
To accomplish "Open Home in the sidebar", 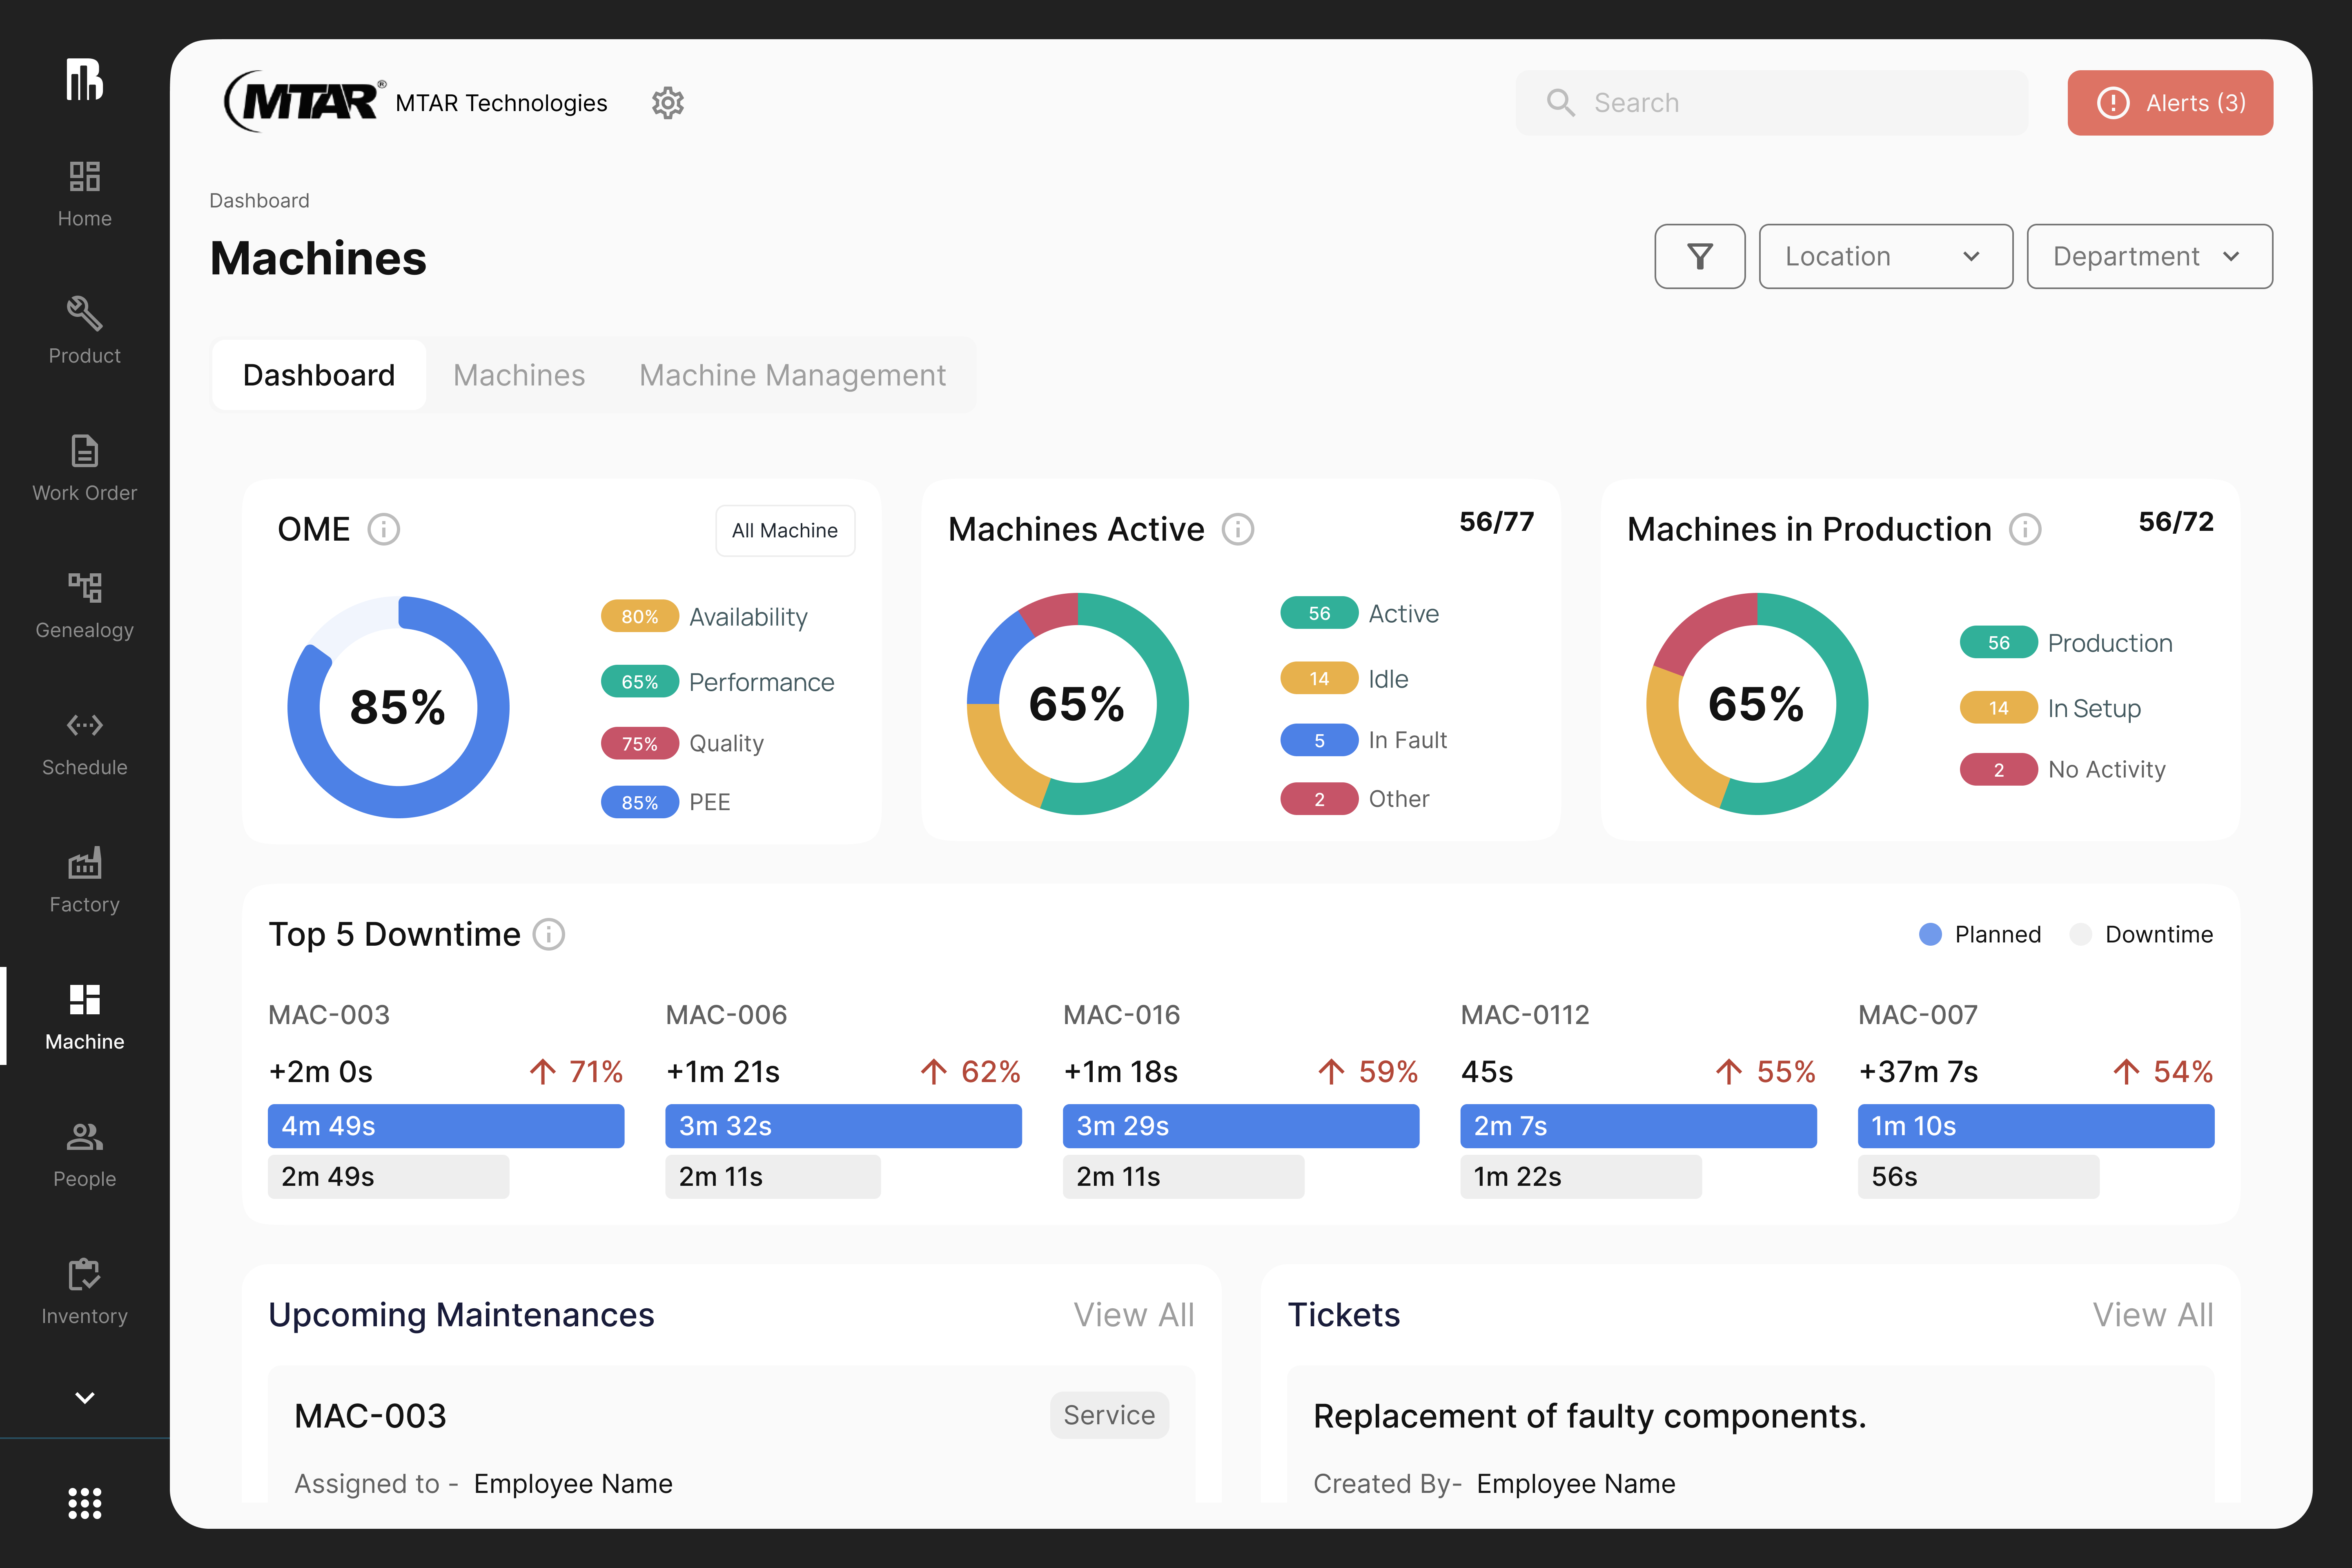I will pyautogui.click(x=84, y=194).
